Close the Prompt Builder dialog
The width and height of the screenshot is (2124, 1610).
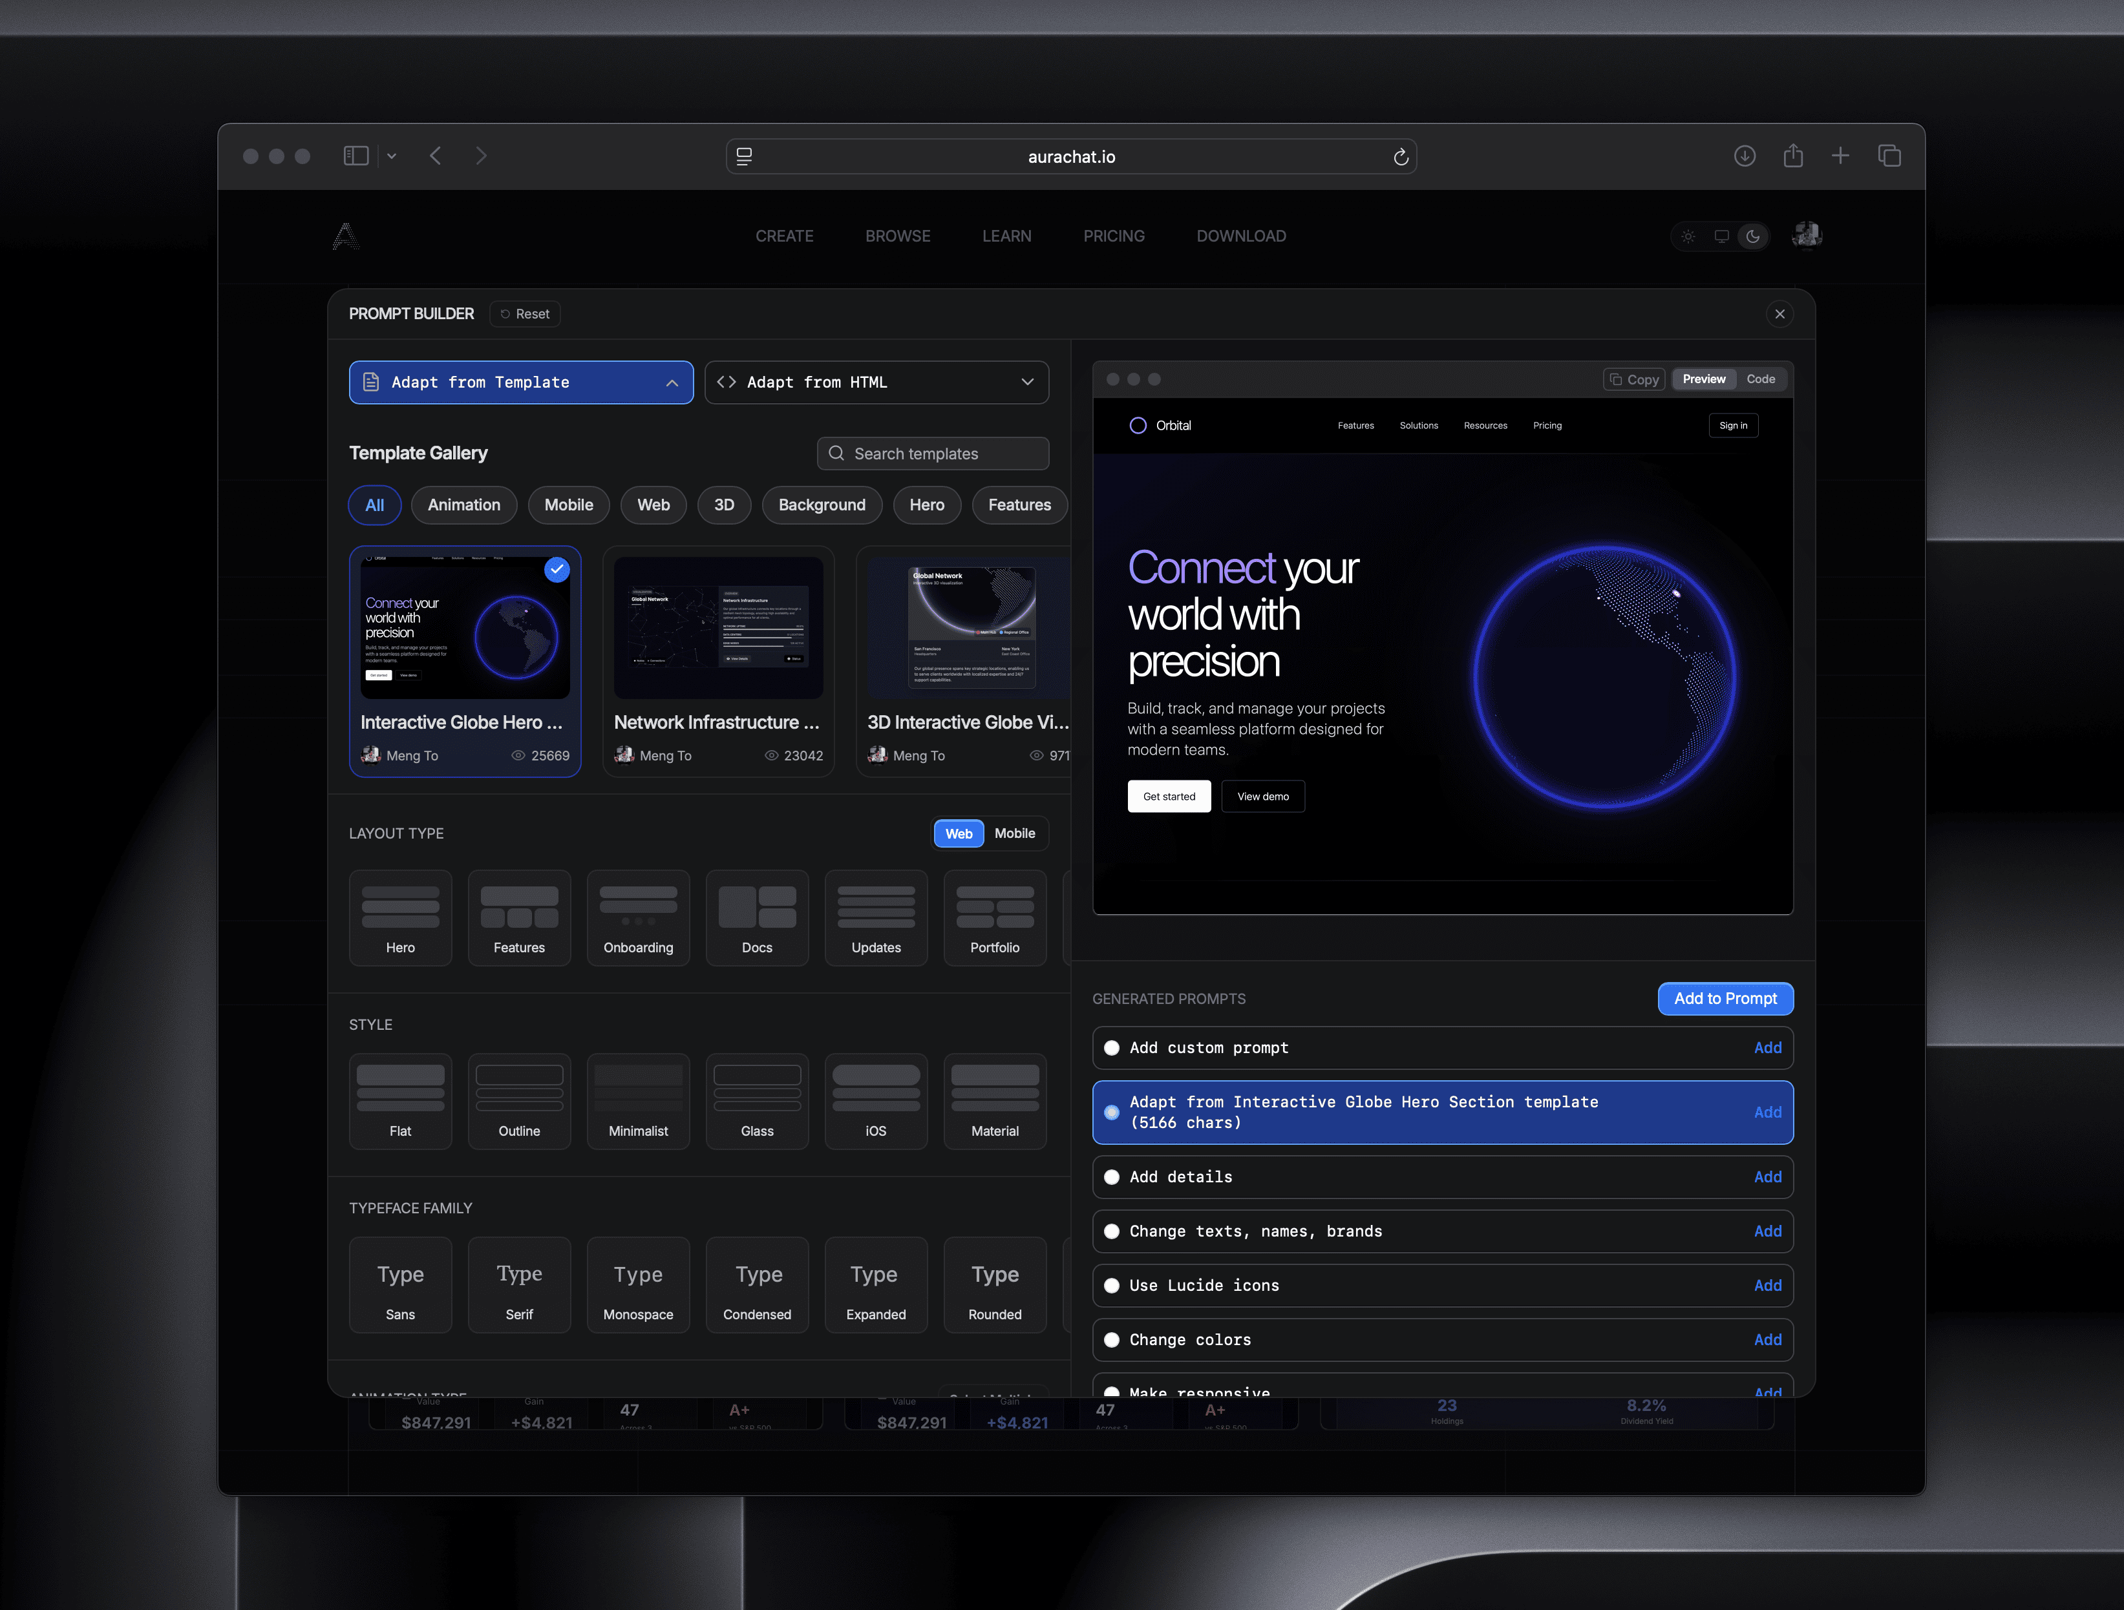[x=1779, y=314]
